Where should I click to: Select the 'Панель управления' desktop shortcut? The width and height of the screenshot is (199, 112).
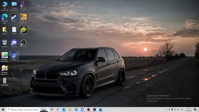point(14,6)
